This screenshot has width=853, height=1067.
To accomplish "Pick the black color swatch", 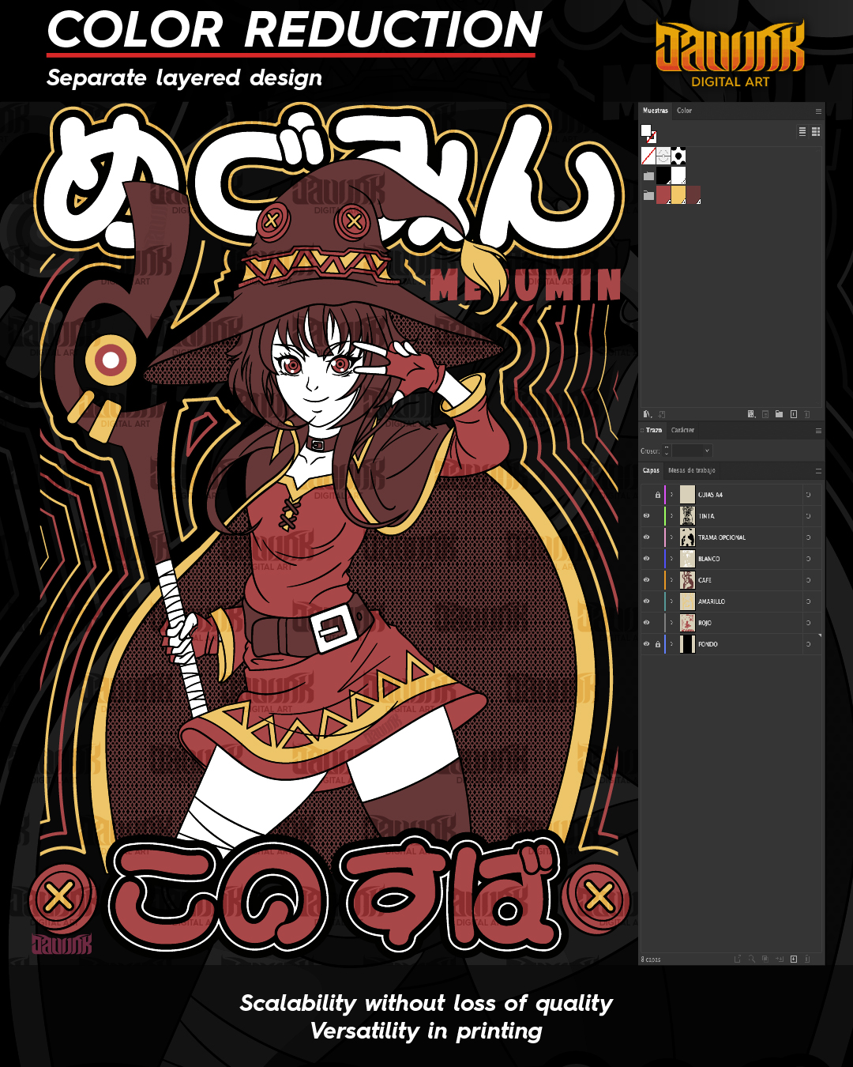I will click(663, 175).
